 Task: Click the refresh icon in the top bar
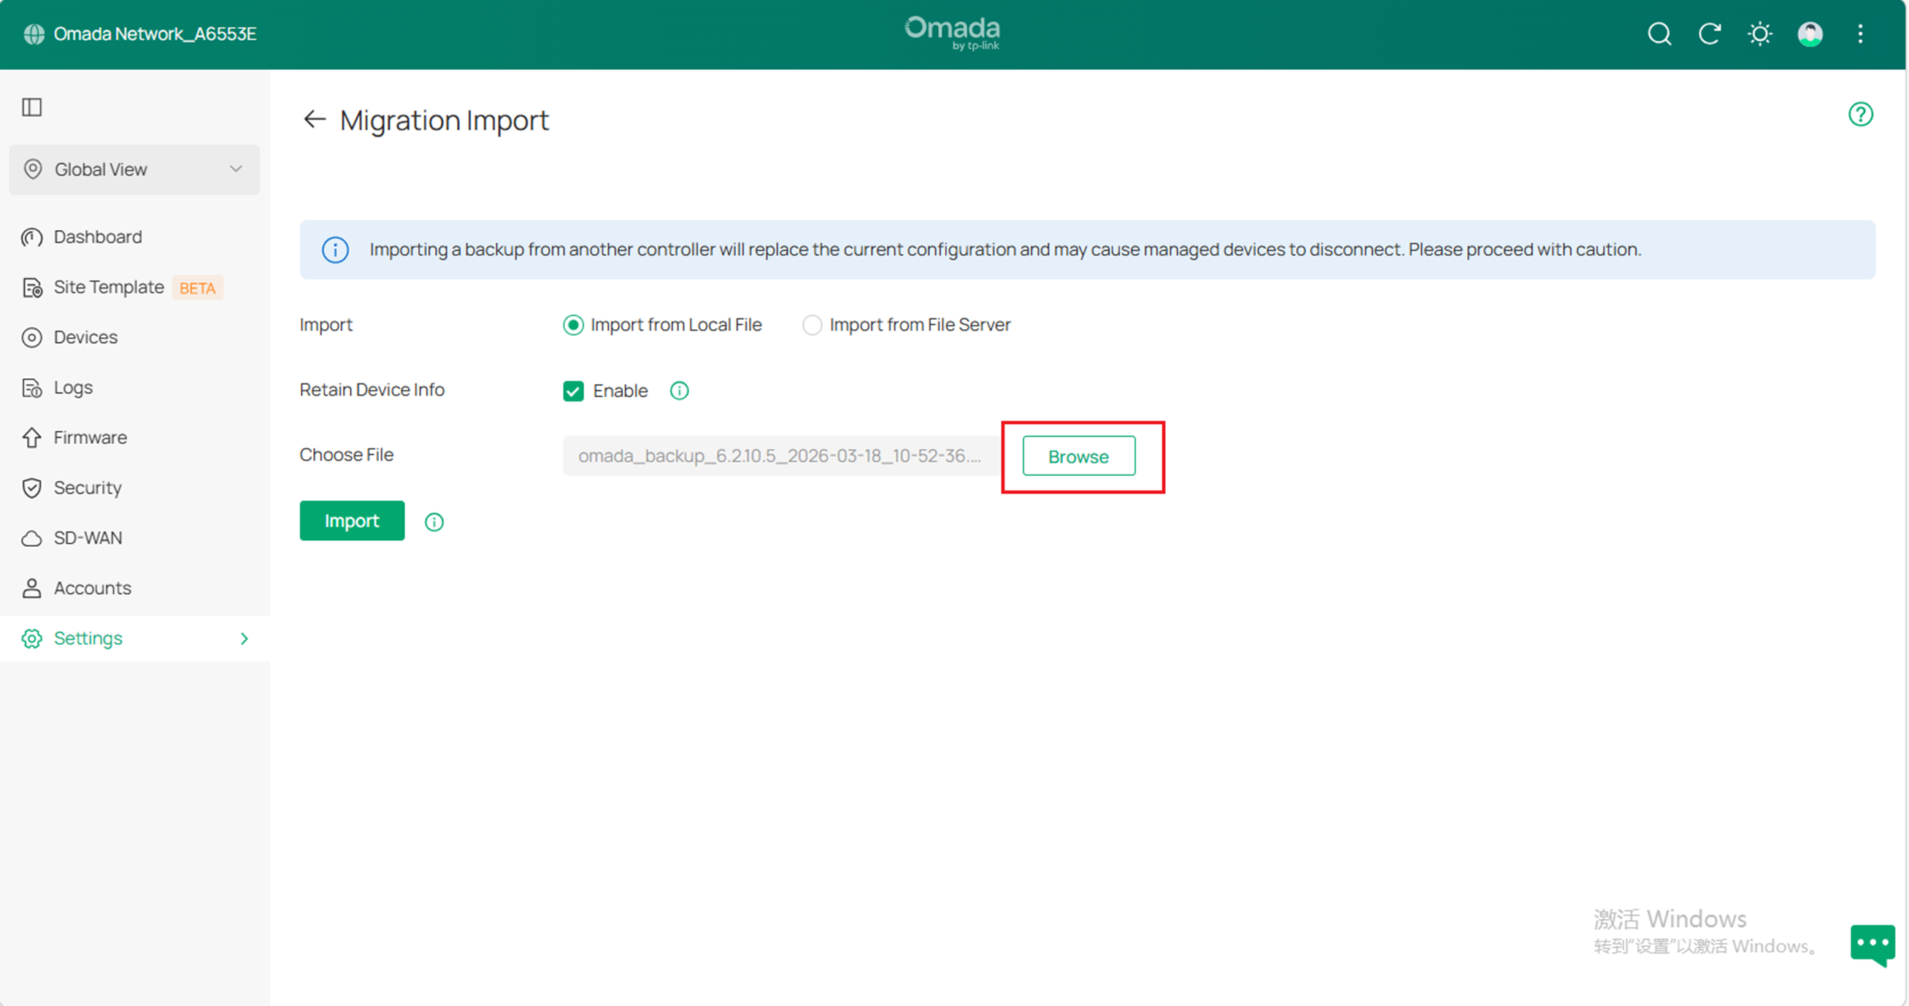click(1710, 34)
